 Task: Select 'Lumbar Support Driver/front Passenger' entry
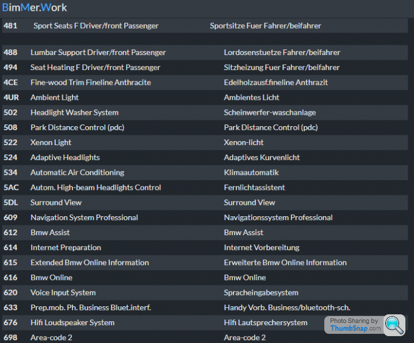[x=98, y=52]
